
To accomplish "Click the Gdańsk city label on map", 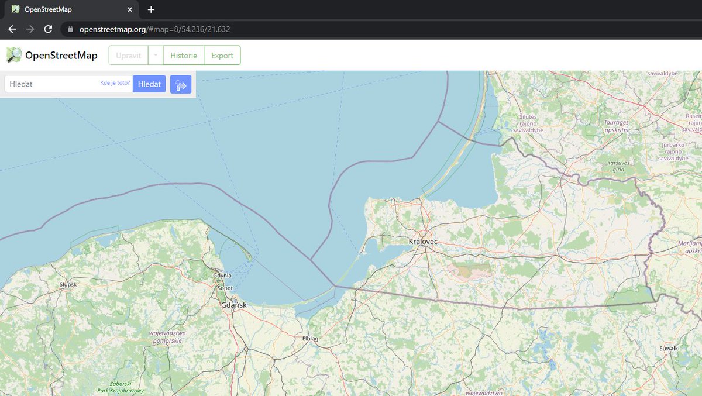I will [x=234, y=305].
